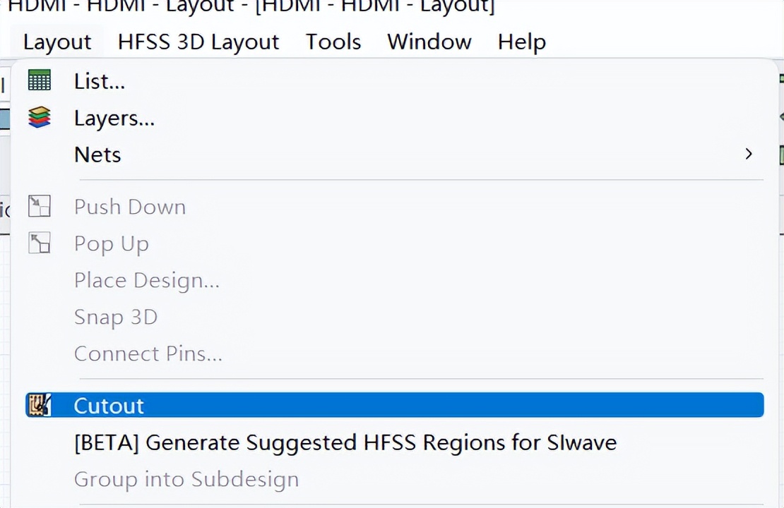
Task: Open the Layout menu
Action: pyautogui.click(x=57, y=42)
